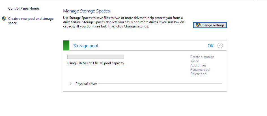Choose Add drives option
Viewport: 267px width, 116px height.
pos(198,65)
